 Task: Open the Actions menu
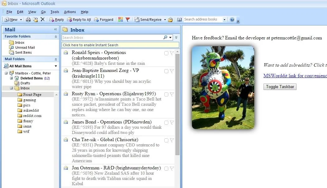[x=70, y=12]
